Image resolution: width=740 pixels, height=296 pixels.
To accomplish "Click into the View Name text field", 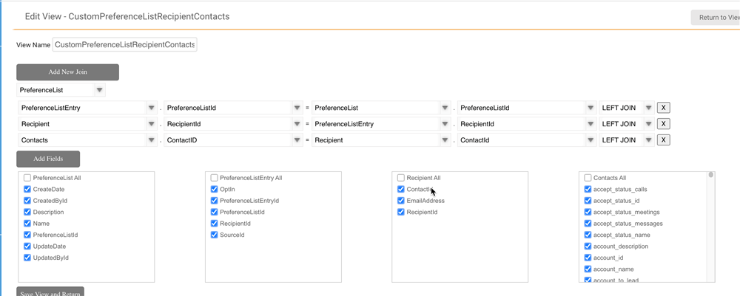I will point(124,45).
